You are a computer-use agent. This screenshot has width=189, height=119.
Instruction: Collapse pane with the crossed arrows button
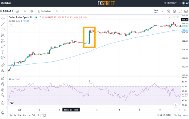[x=174, y=17]
